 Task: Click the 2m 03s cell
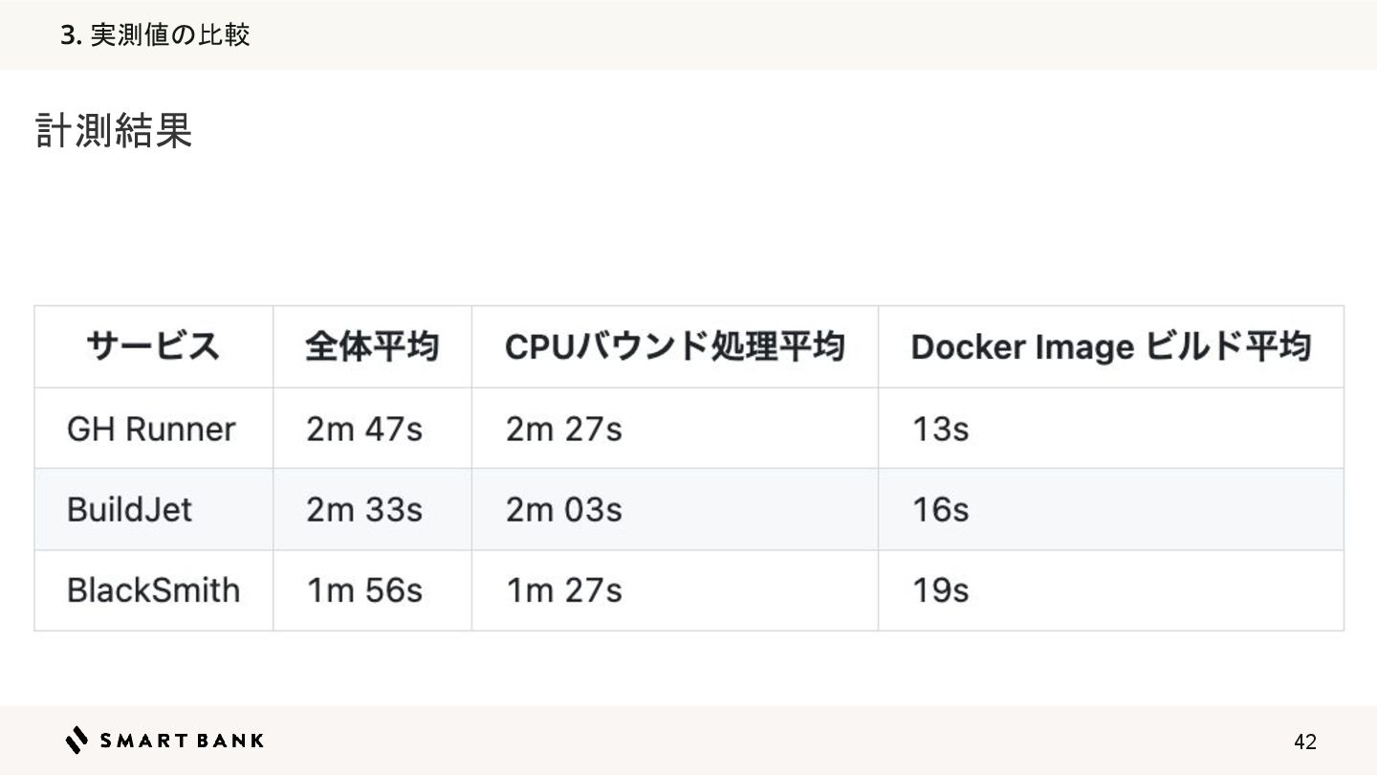(x=564, y=509)
